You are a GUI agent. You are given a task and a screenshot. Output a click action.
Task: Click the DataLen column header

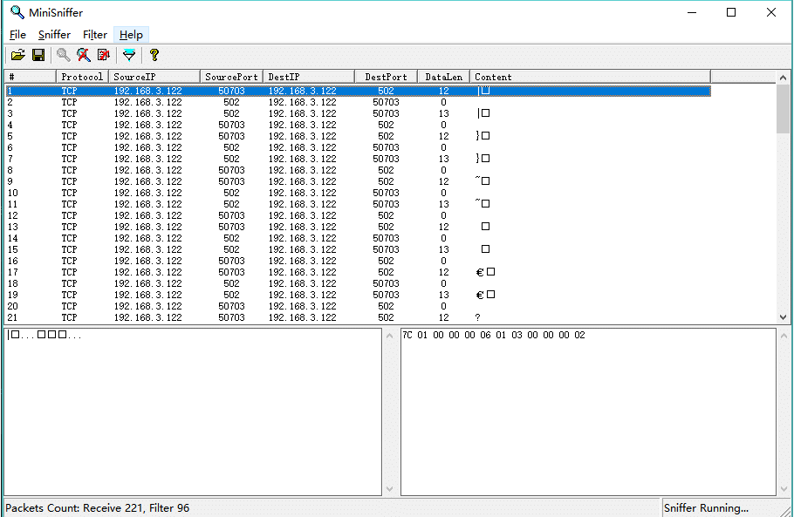[x=443, y=77]
